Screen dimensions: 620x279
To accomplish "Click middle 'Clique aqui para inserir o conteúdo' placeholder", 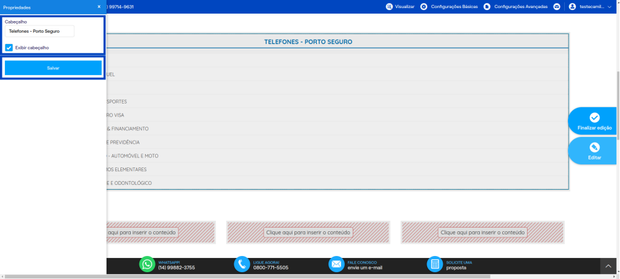I will (x=308, y=232).
